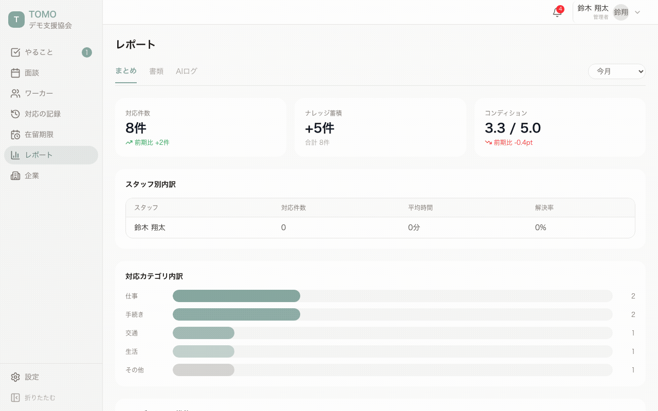The width and height of the screenshot is (658, 411).
Task: Click the notification badge showing 4
Action: coord(560,9)
